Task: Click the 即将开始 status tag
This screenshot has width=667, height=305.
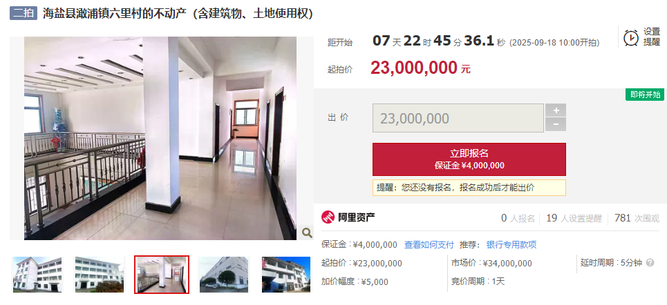Action: coord(645,95)
